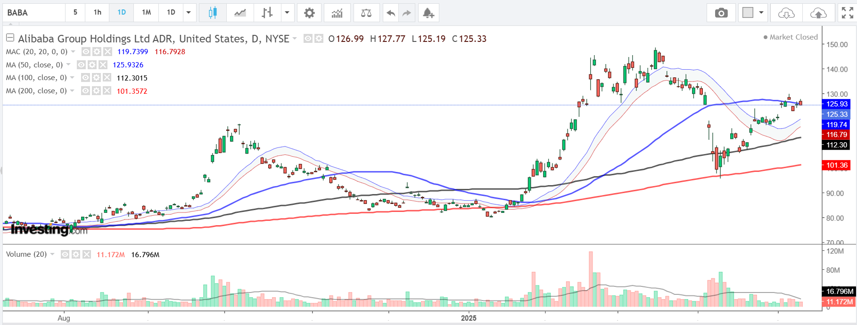Open the time interval dropdown arrow
The height and width of the screenshot is (325, 857).
coord(189,13)
